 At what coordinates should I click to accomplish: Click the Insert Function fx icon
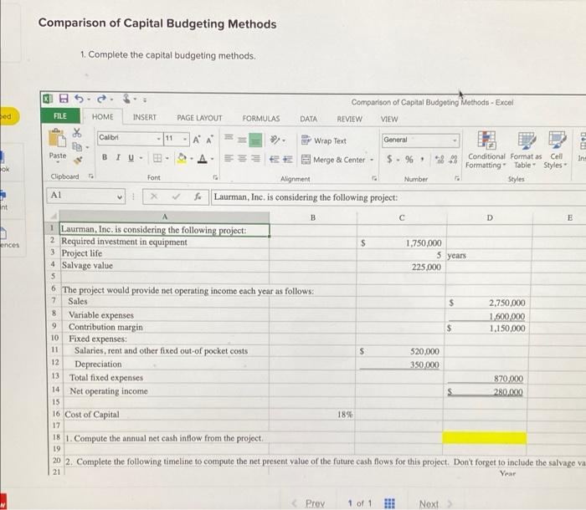pyautogui.click(x=198, y=196)
